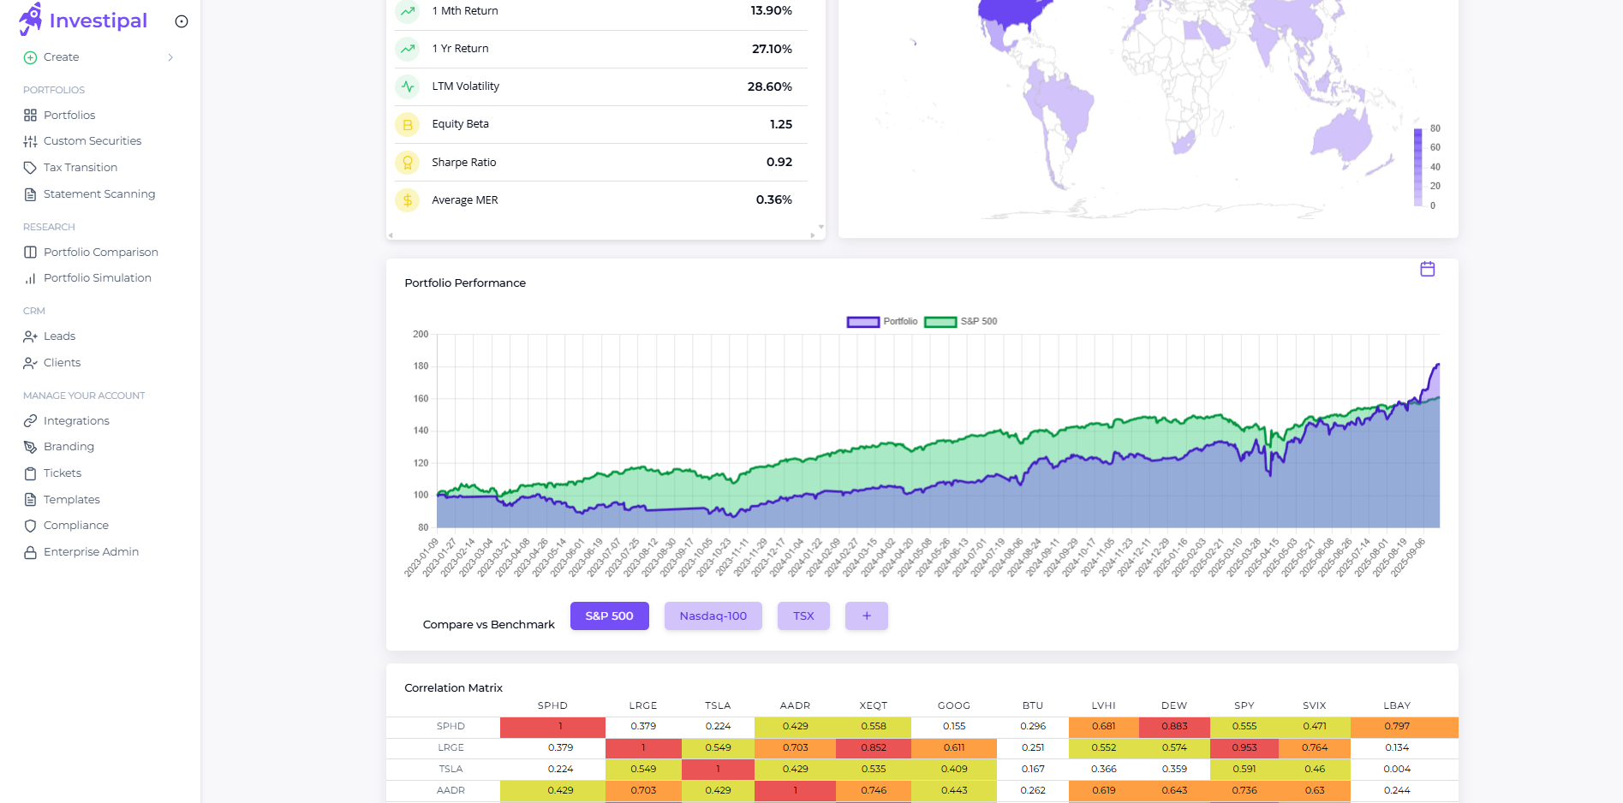Click the Compliance shield icon
Screen dimensions: 1623x803
click(30, 525)
